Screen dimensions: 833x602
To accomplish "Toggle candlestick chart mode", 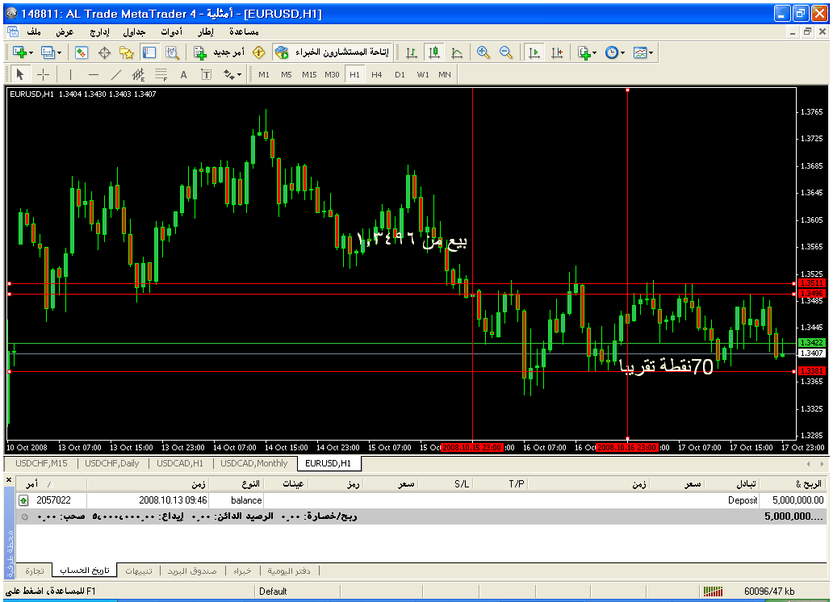I will point(434,52).
